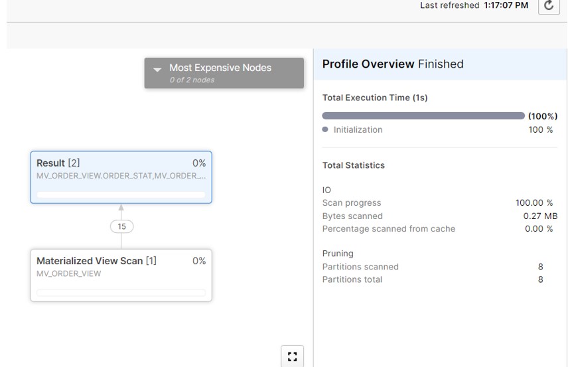Click the Last refreshed timestamp 1:17:07 PM
The height and width of the screenshot is (367, 568).
(506, 5)
